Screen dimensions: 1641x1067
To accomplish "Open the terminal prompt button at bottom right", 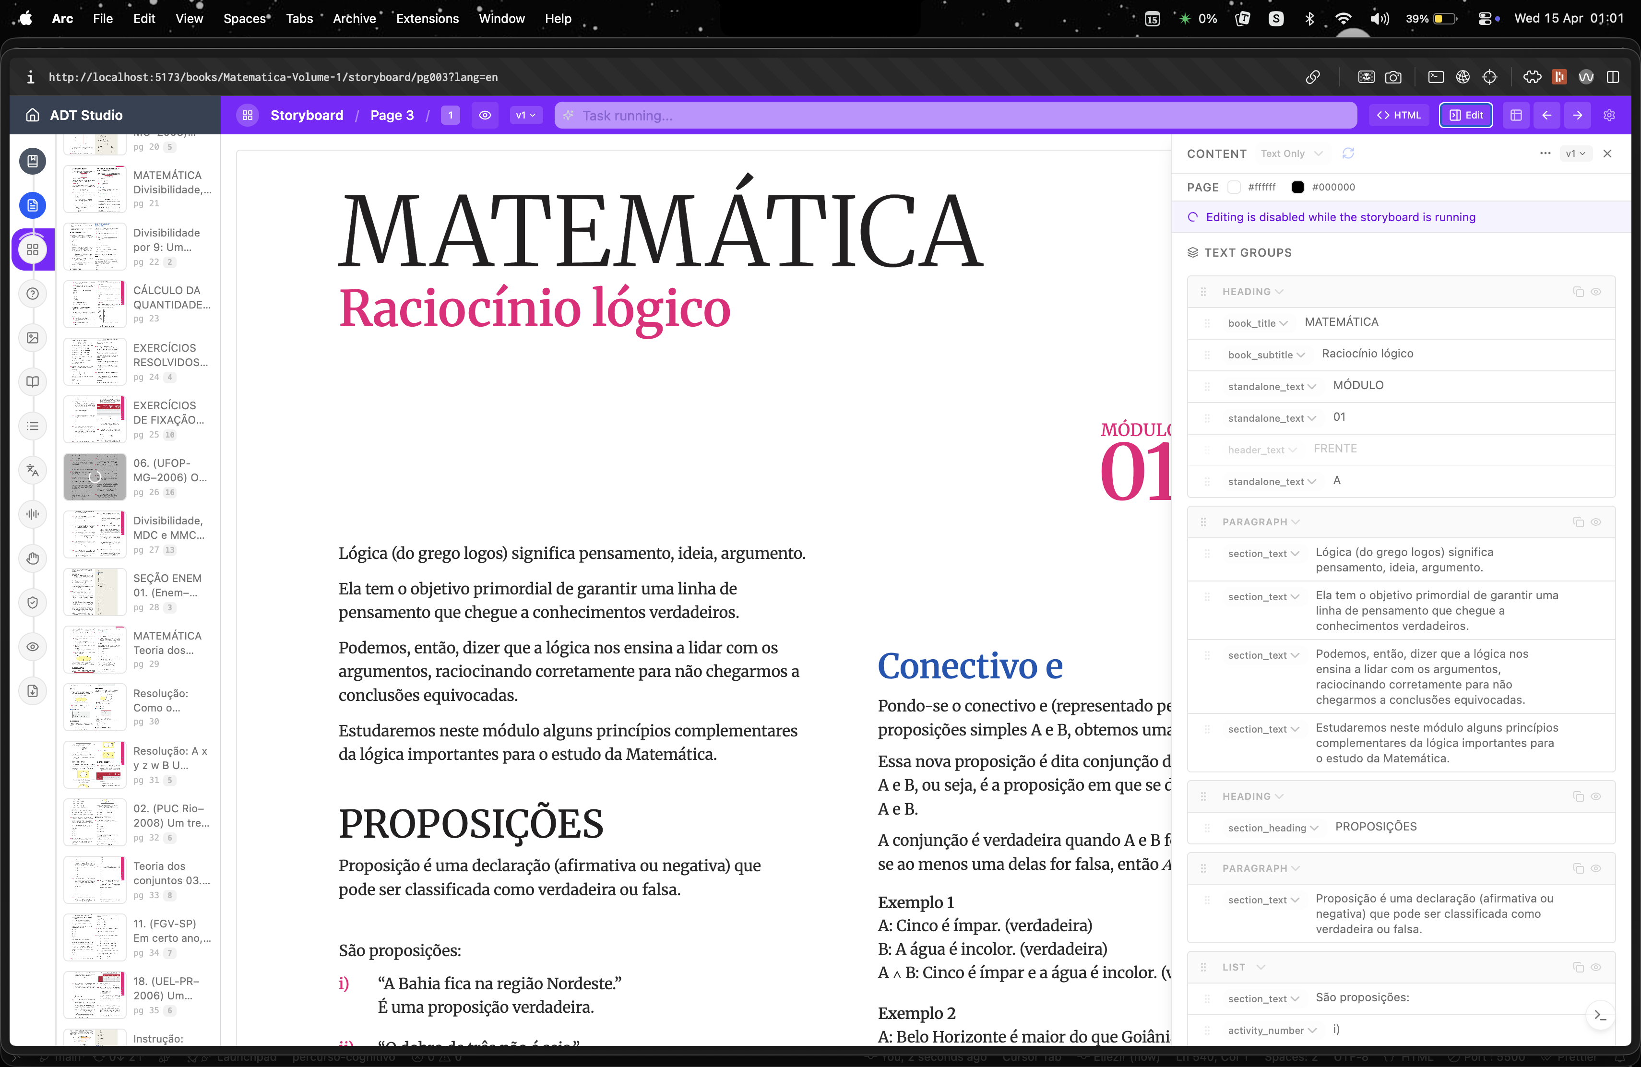I will (1600, 1015).
